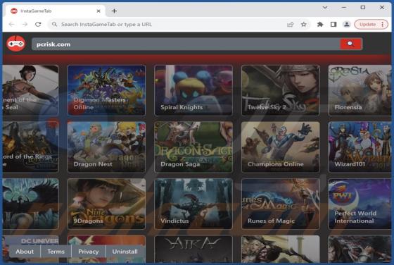
Task: Open the Dragon Nest game card
Action: pos(106,147)
